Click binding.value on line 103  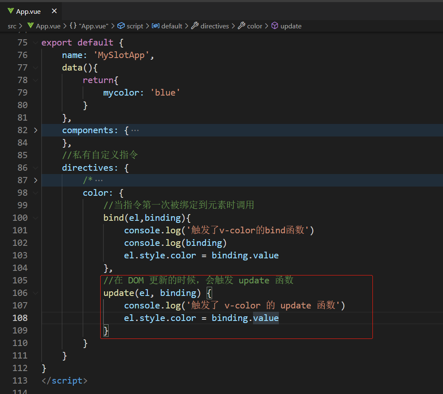245,255
